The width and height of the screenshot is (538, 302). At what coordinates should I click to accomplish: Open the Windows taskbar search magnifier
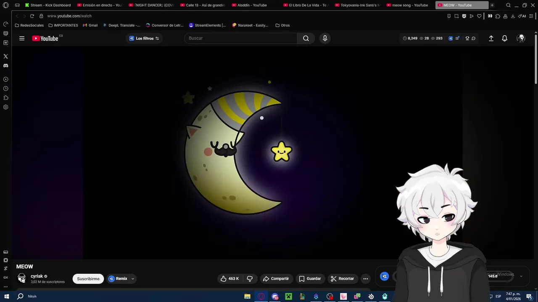tap(20, 296)
